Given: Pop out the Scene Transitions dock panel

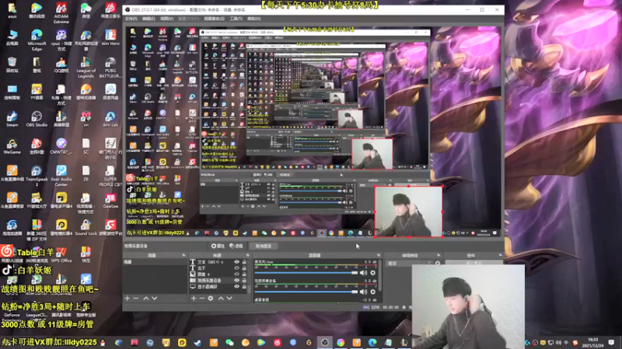Looking at the screenshot, I should coord(439,255).
